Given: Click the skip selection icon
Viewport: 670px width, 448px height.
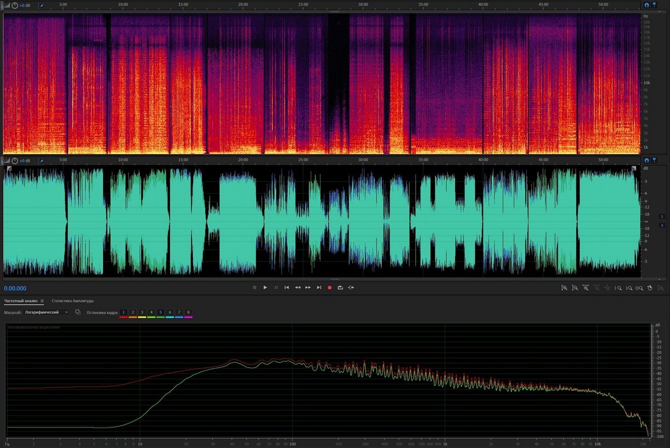Looking at the screenshot, I should pos(351,287).
